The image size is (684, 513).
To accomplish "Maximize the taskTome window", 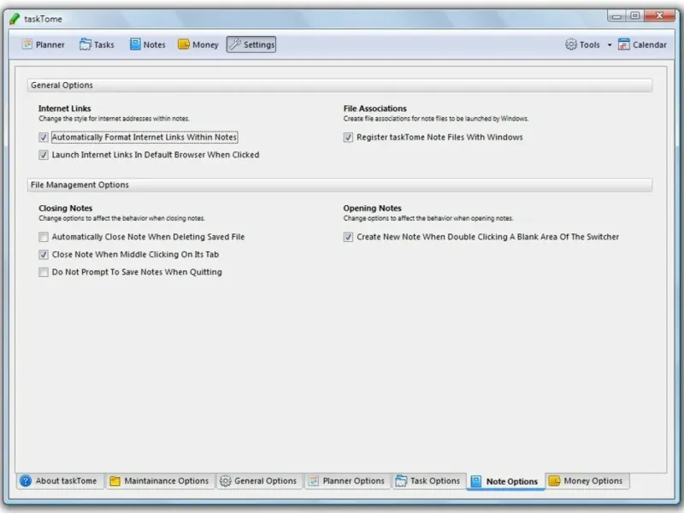I will tap(635, 16).
